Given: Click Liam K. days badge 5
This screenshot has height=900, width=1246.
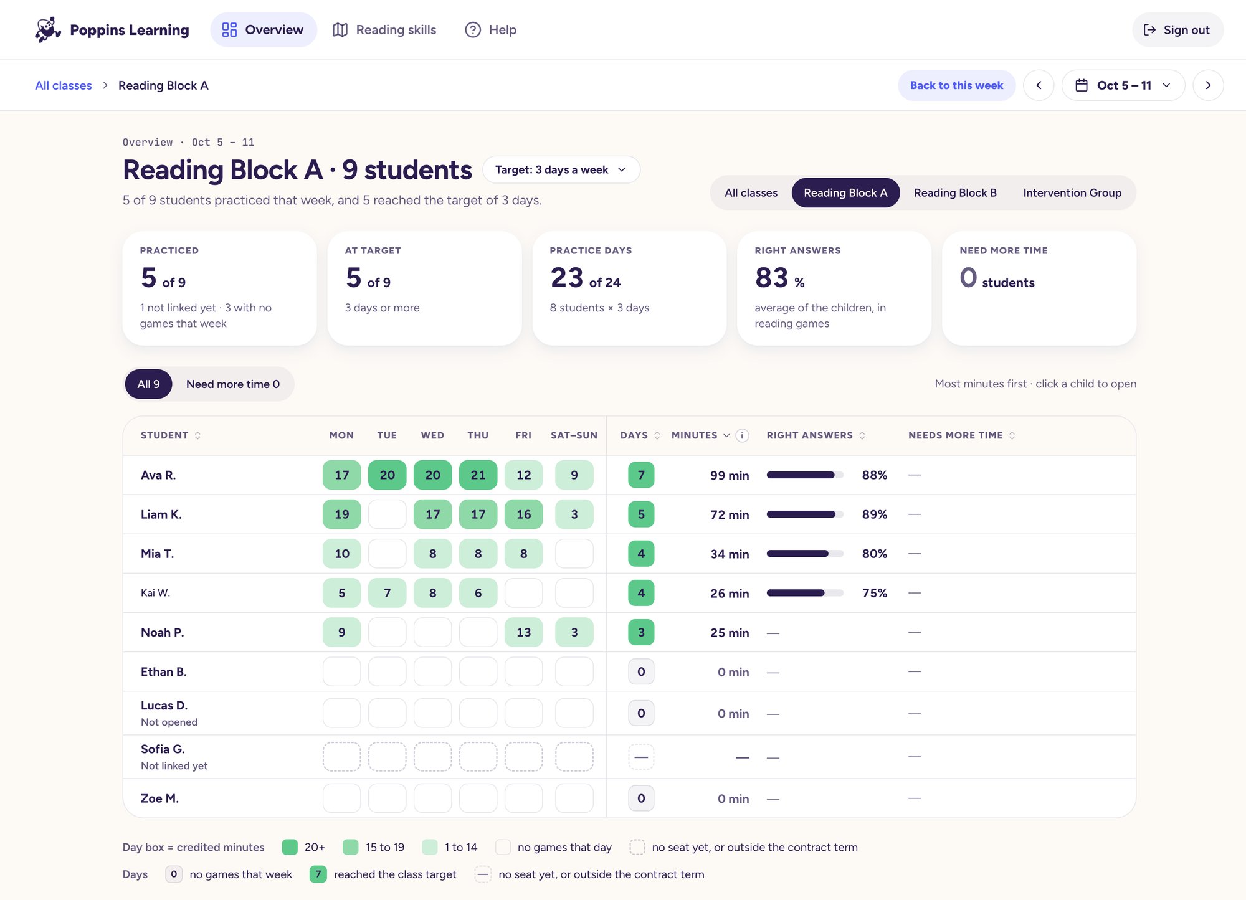Looking at the screenshot, I should (641, 514).
